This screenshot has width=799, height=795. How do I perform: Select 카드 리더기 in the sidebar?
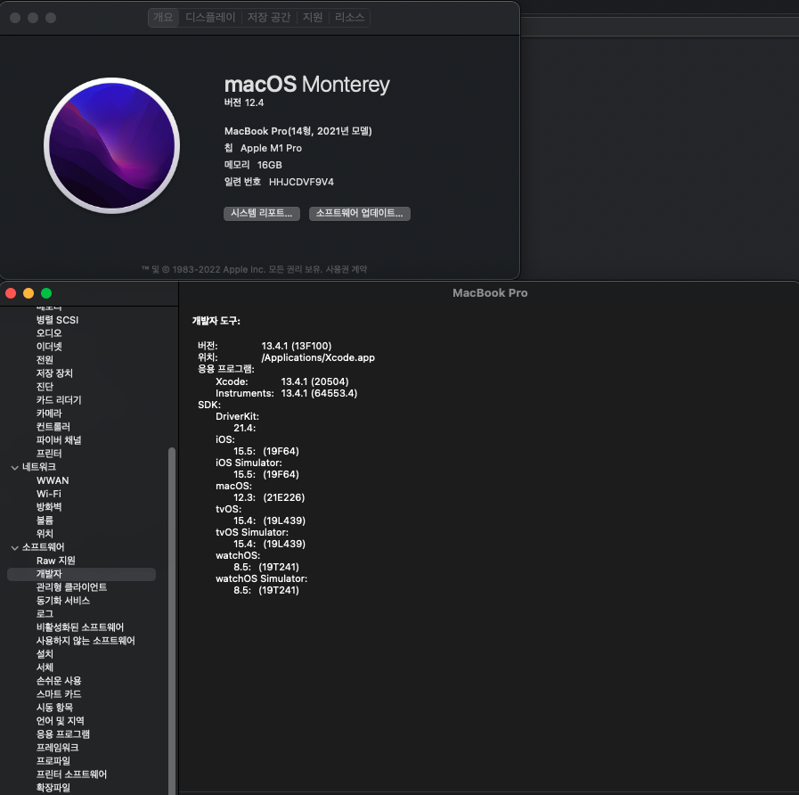(59, 400)
